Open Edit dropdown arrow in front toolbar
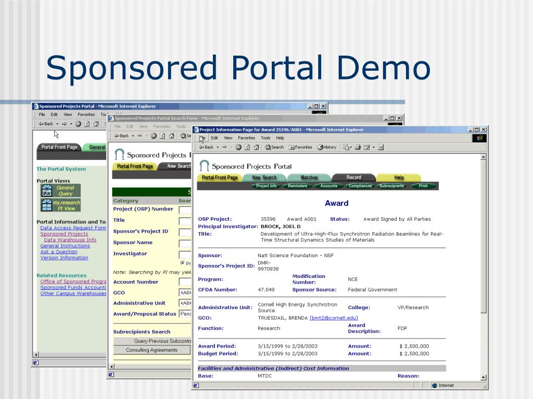 pyautogui.click(x=374, y=147)
